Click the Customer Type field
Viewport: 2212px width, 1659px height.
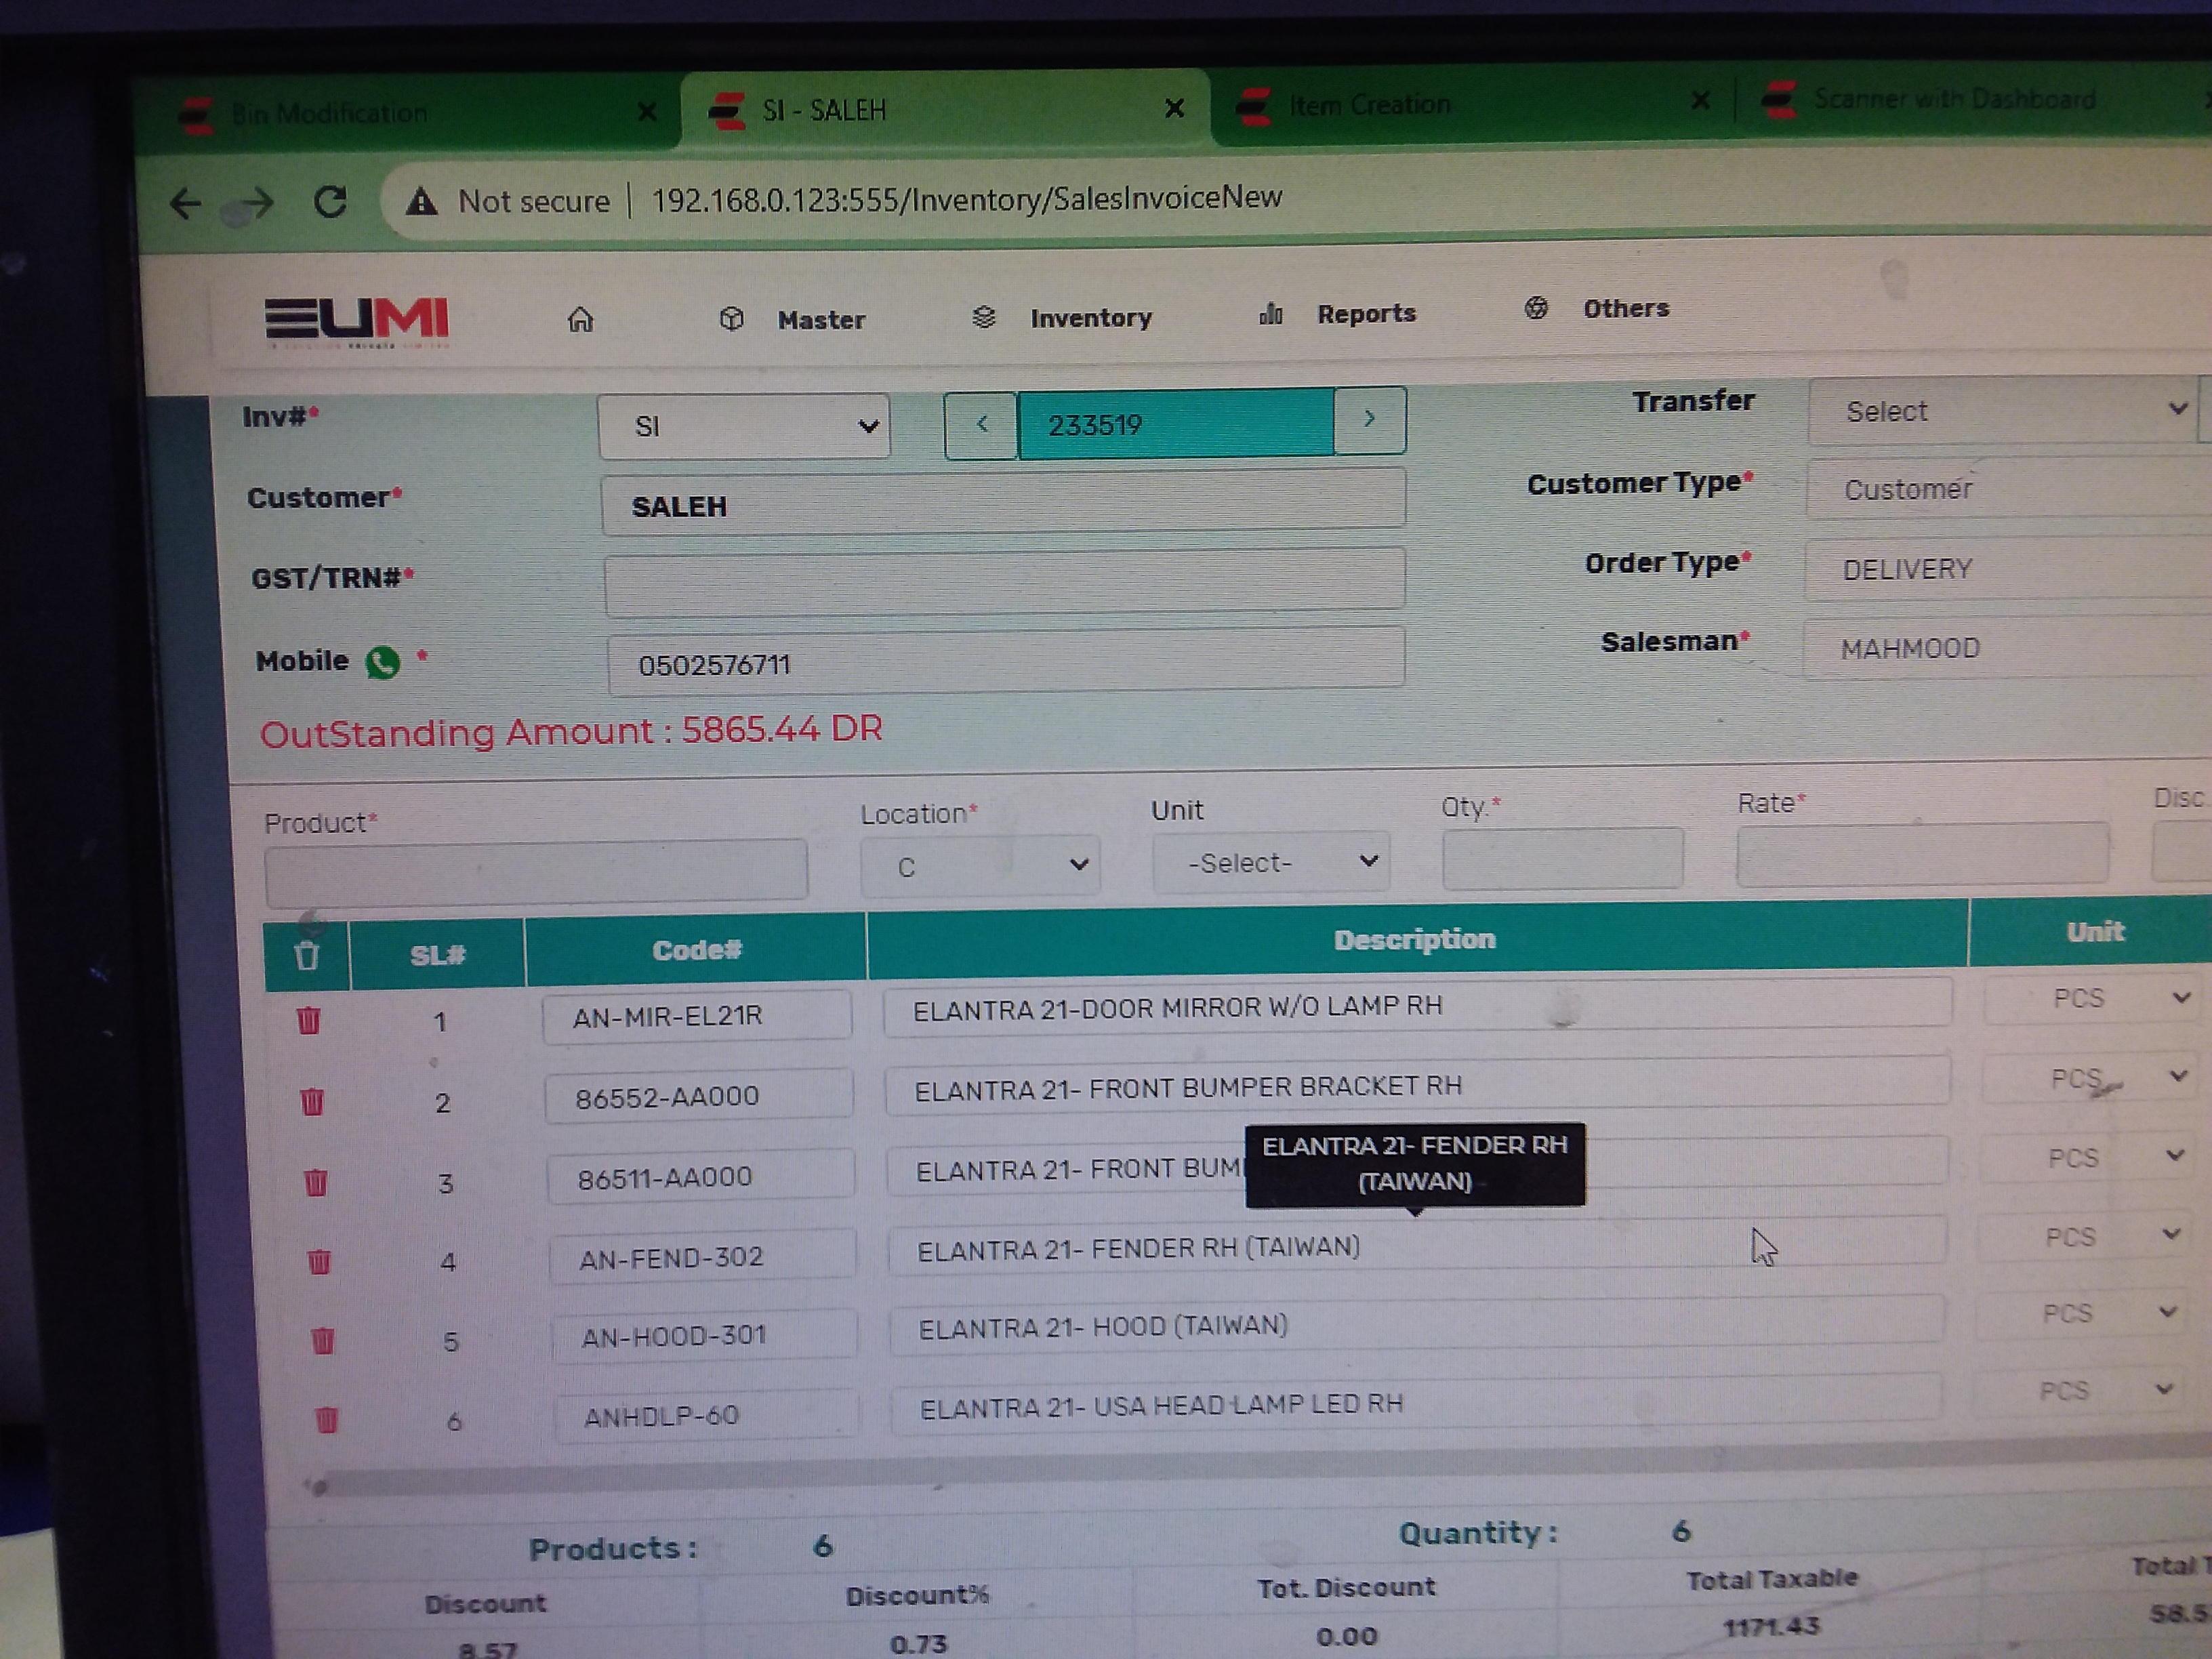pos(2010,488)
